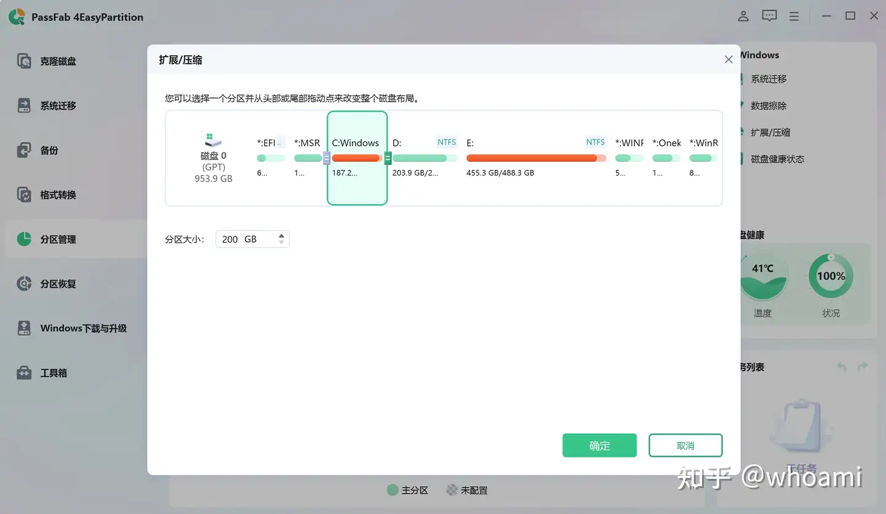Click 系统迁移 in the right panel

click(x=768, y=79)
